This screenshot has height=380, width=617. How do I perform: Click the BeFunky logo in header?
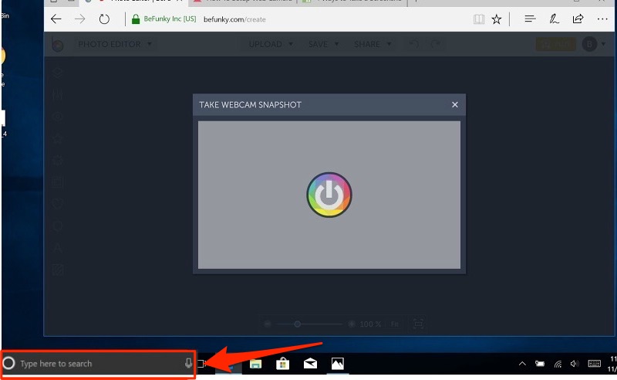(57, 44)
